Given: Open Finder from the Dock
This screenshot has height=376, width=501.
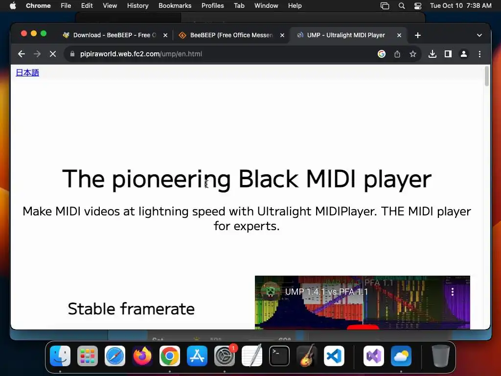Looking at the screenshot, I should click(x=60, y=356).
